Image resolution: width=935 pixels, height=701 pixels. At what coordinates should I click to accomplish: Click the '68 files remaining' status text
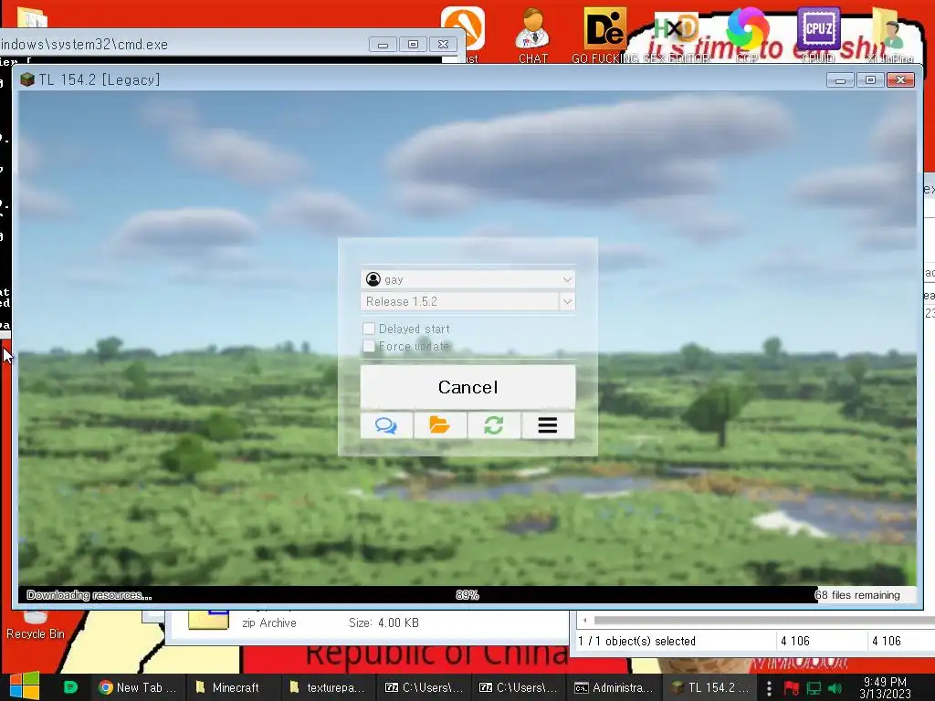coord(856,595)
